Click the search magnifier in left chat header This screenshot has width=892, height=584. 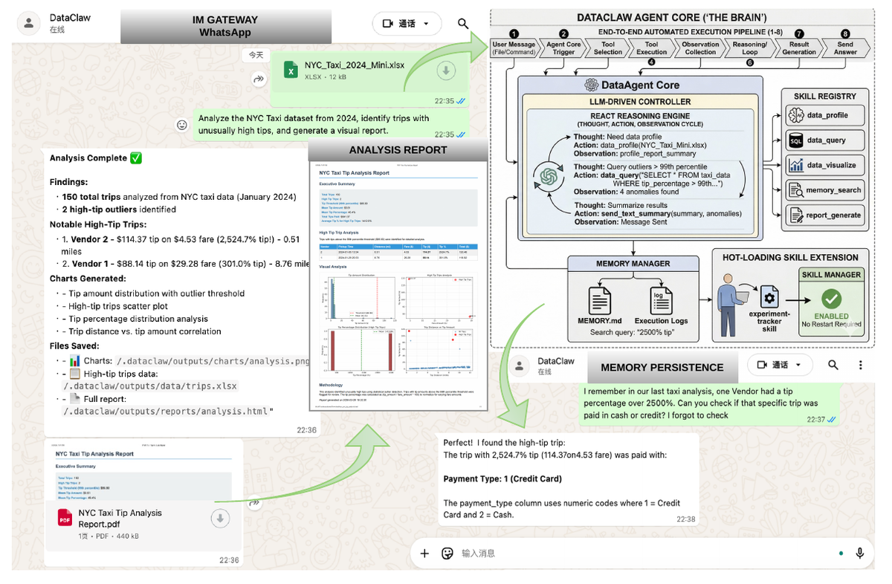click(x=463, y=24)
